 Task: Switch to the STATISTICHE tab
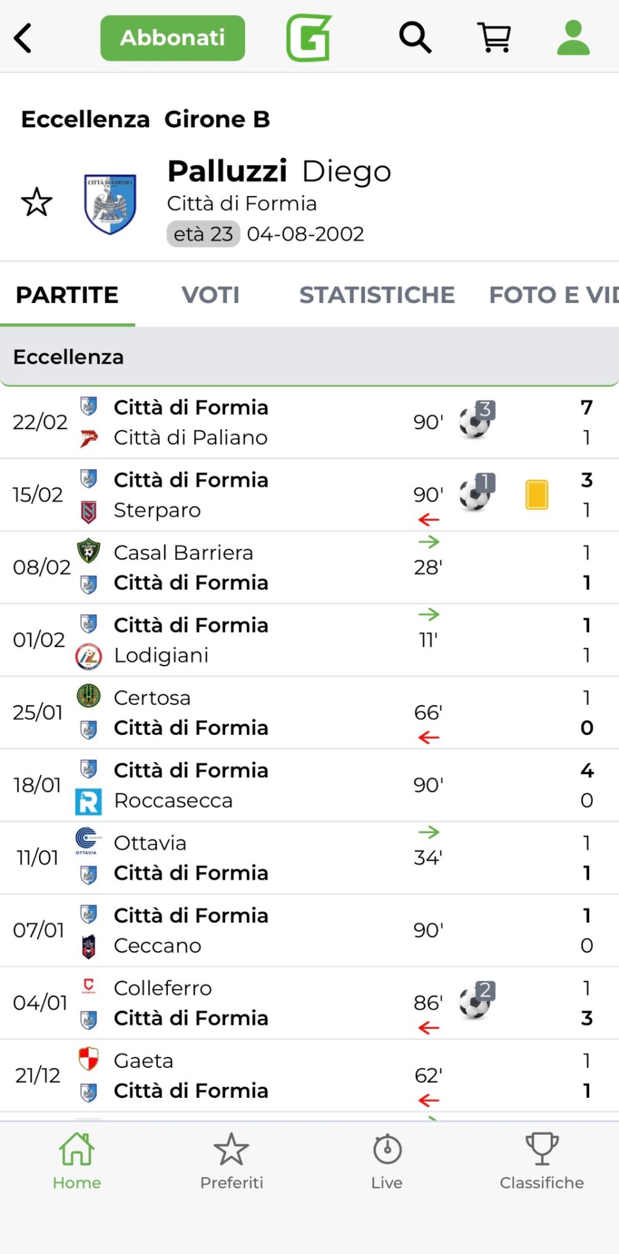(x=377, y=295)
